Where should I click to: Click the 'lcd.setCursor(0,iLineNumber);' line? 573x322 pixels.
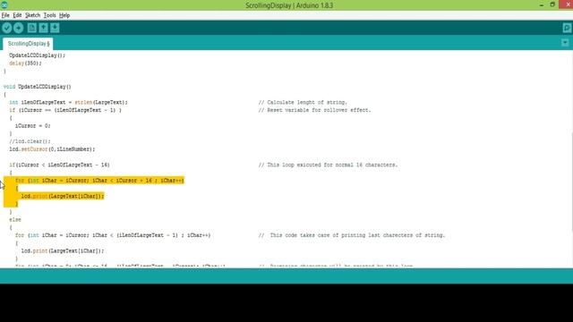tap(52, 149)
